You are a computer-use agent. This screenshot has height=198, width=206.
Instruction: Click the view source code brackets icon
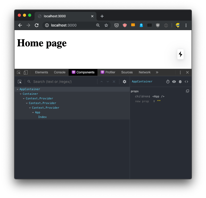[x=186, y=82]
